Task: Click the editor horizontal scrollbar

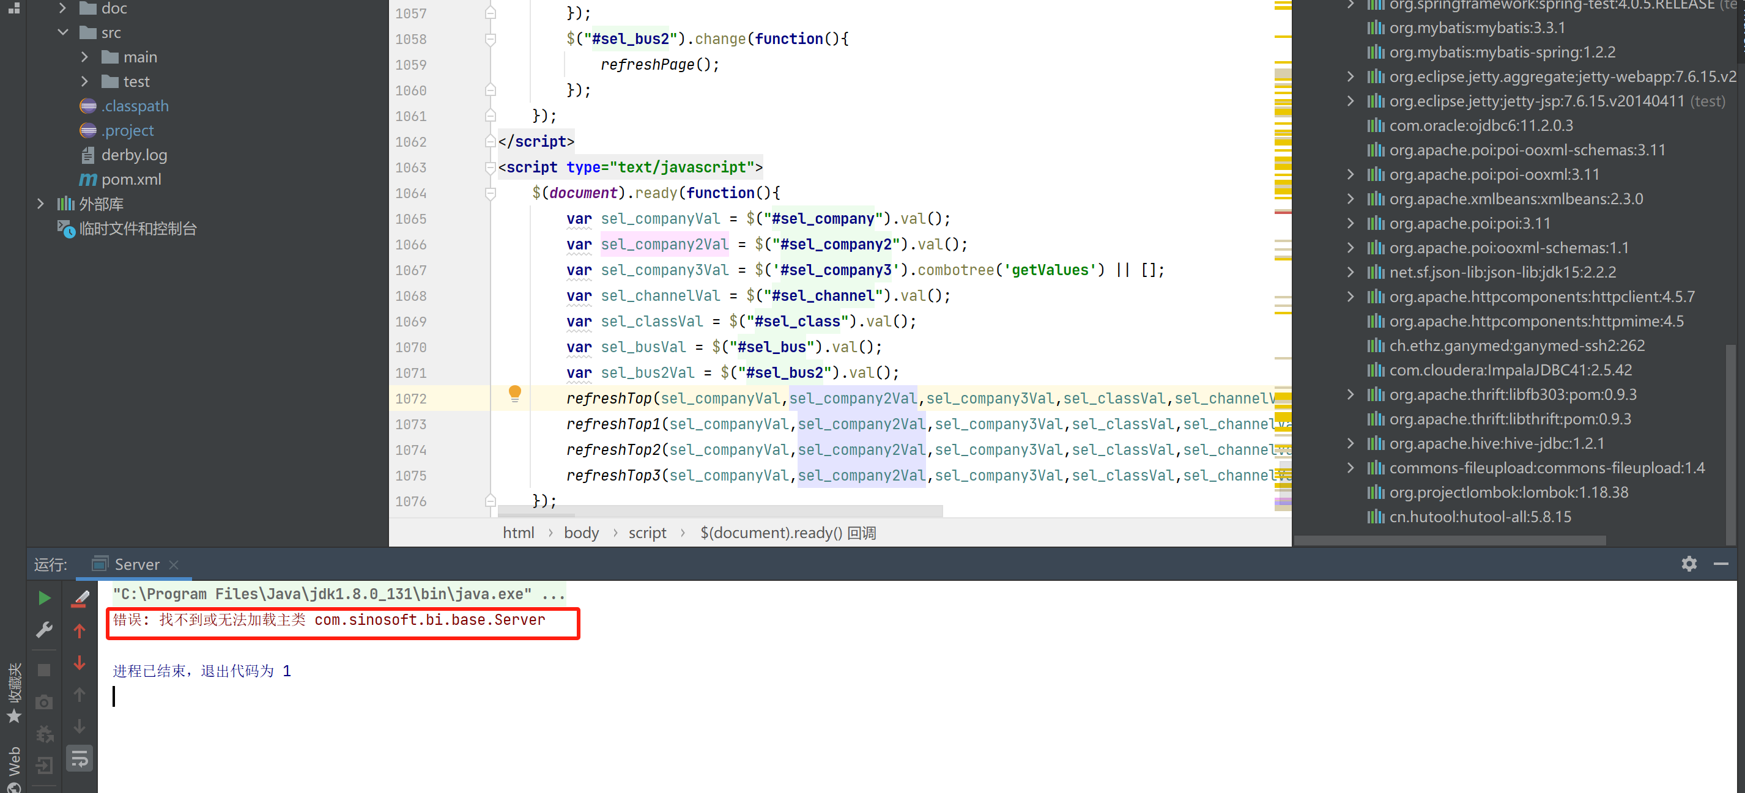Action: click(719, 510)
